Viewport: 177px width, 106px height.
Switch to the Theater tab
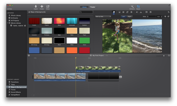(93, 7)
